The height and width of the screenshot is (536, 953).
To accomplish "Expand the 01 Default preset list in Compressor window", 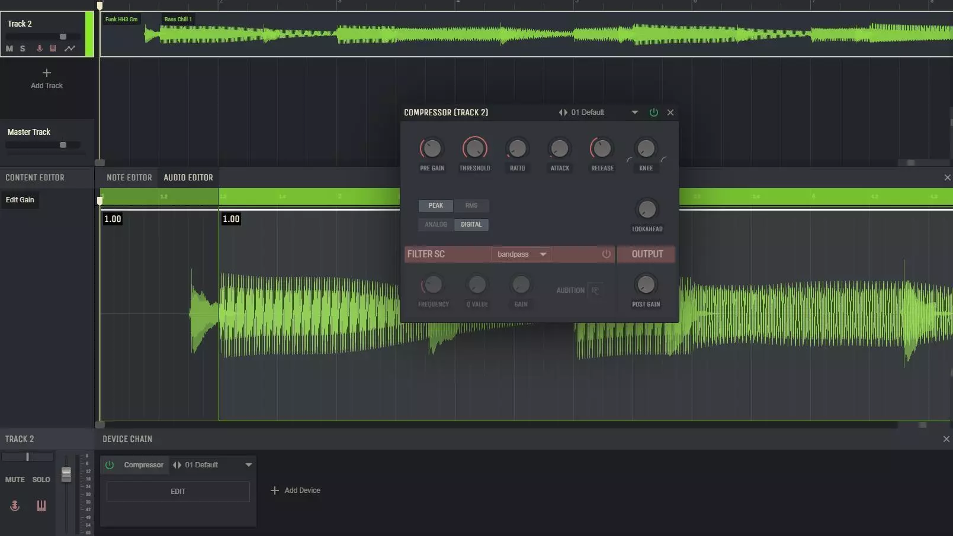I will [634, 112].
